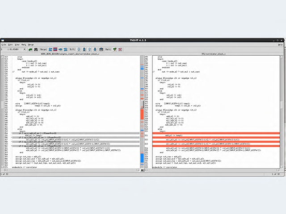Click the left pane file path label
Image resolution: width=286 pixels, height=214 pixels.
click(70, 54)
